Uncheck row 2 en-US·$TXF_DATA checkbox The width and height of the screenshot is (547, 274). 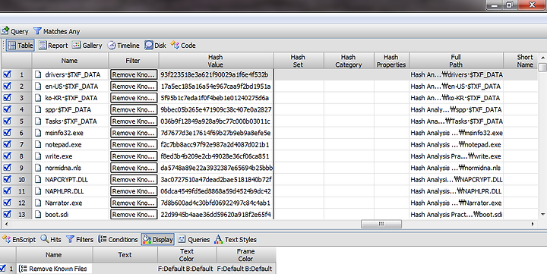tap(7, 86)
